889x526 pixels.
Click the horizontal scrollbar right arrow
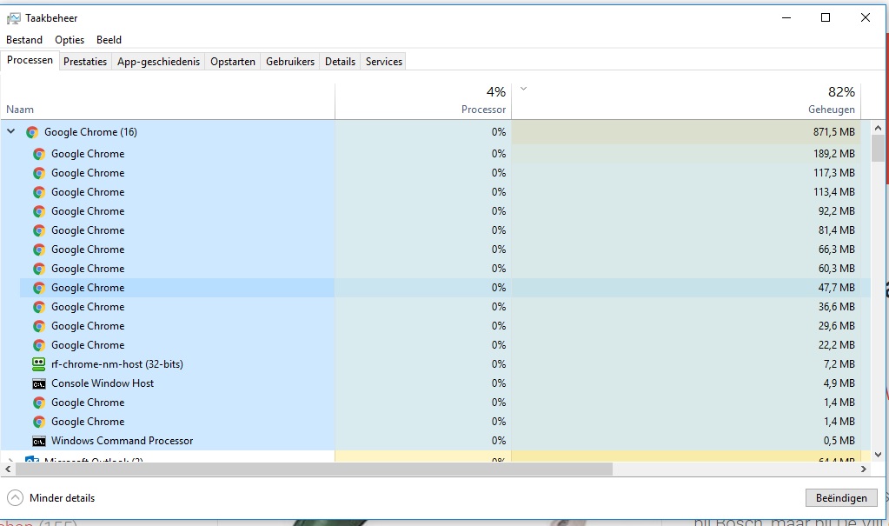(864, 469)
